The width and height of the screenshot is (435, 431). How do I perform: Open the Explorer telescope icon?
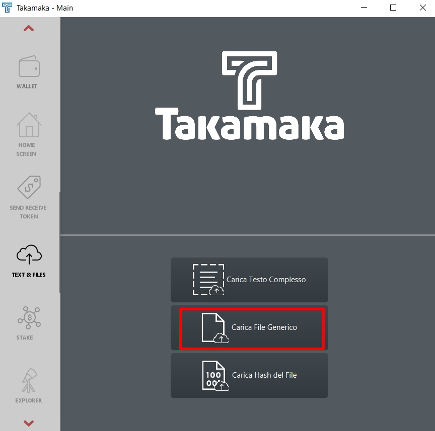[29, 381]
